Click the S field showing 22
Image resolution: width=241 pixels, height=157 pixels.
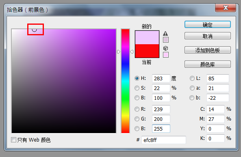click(161, 88)
